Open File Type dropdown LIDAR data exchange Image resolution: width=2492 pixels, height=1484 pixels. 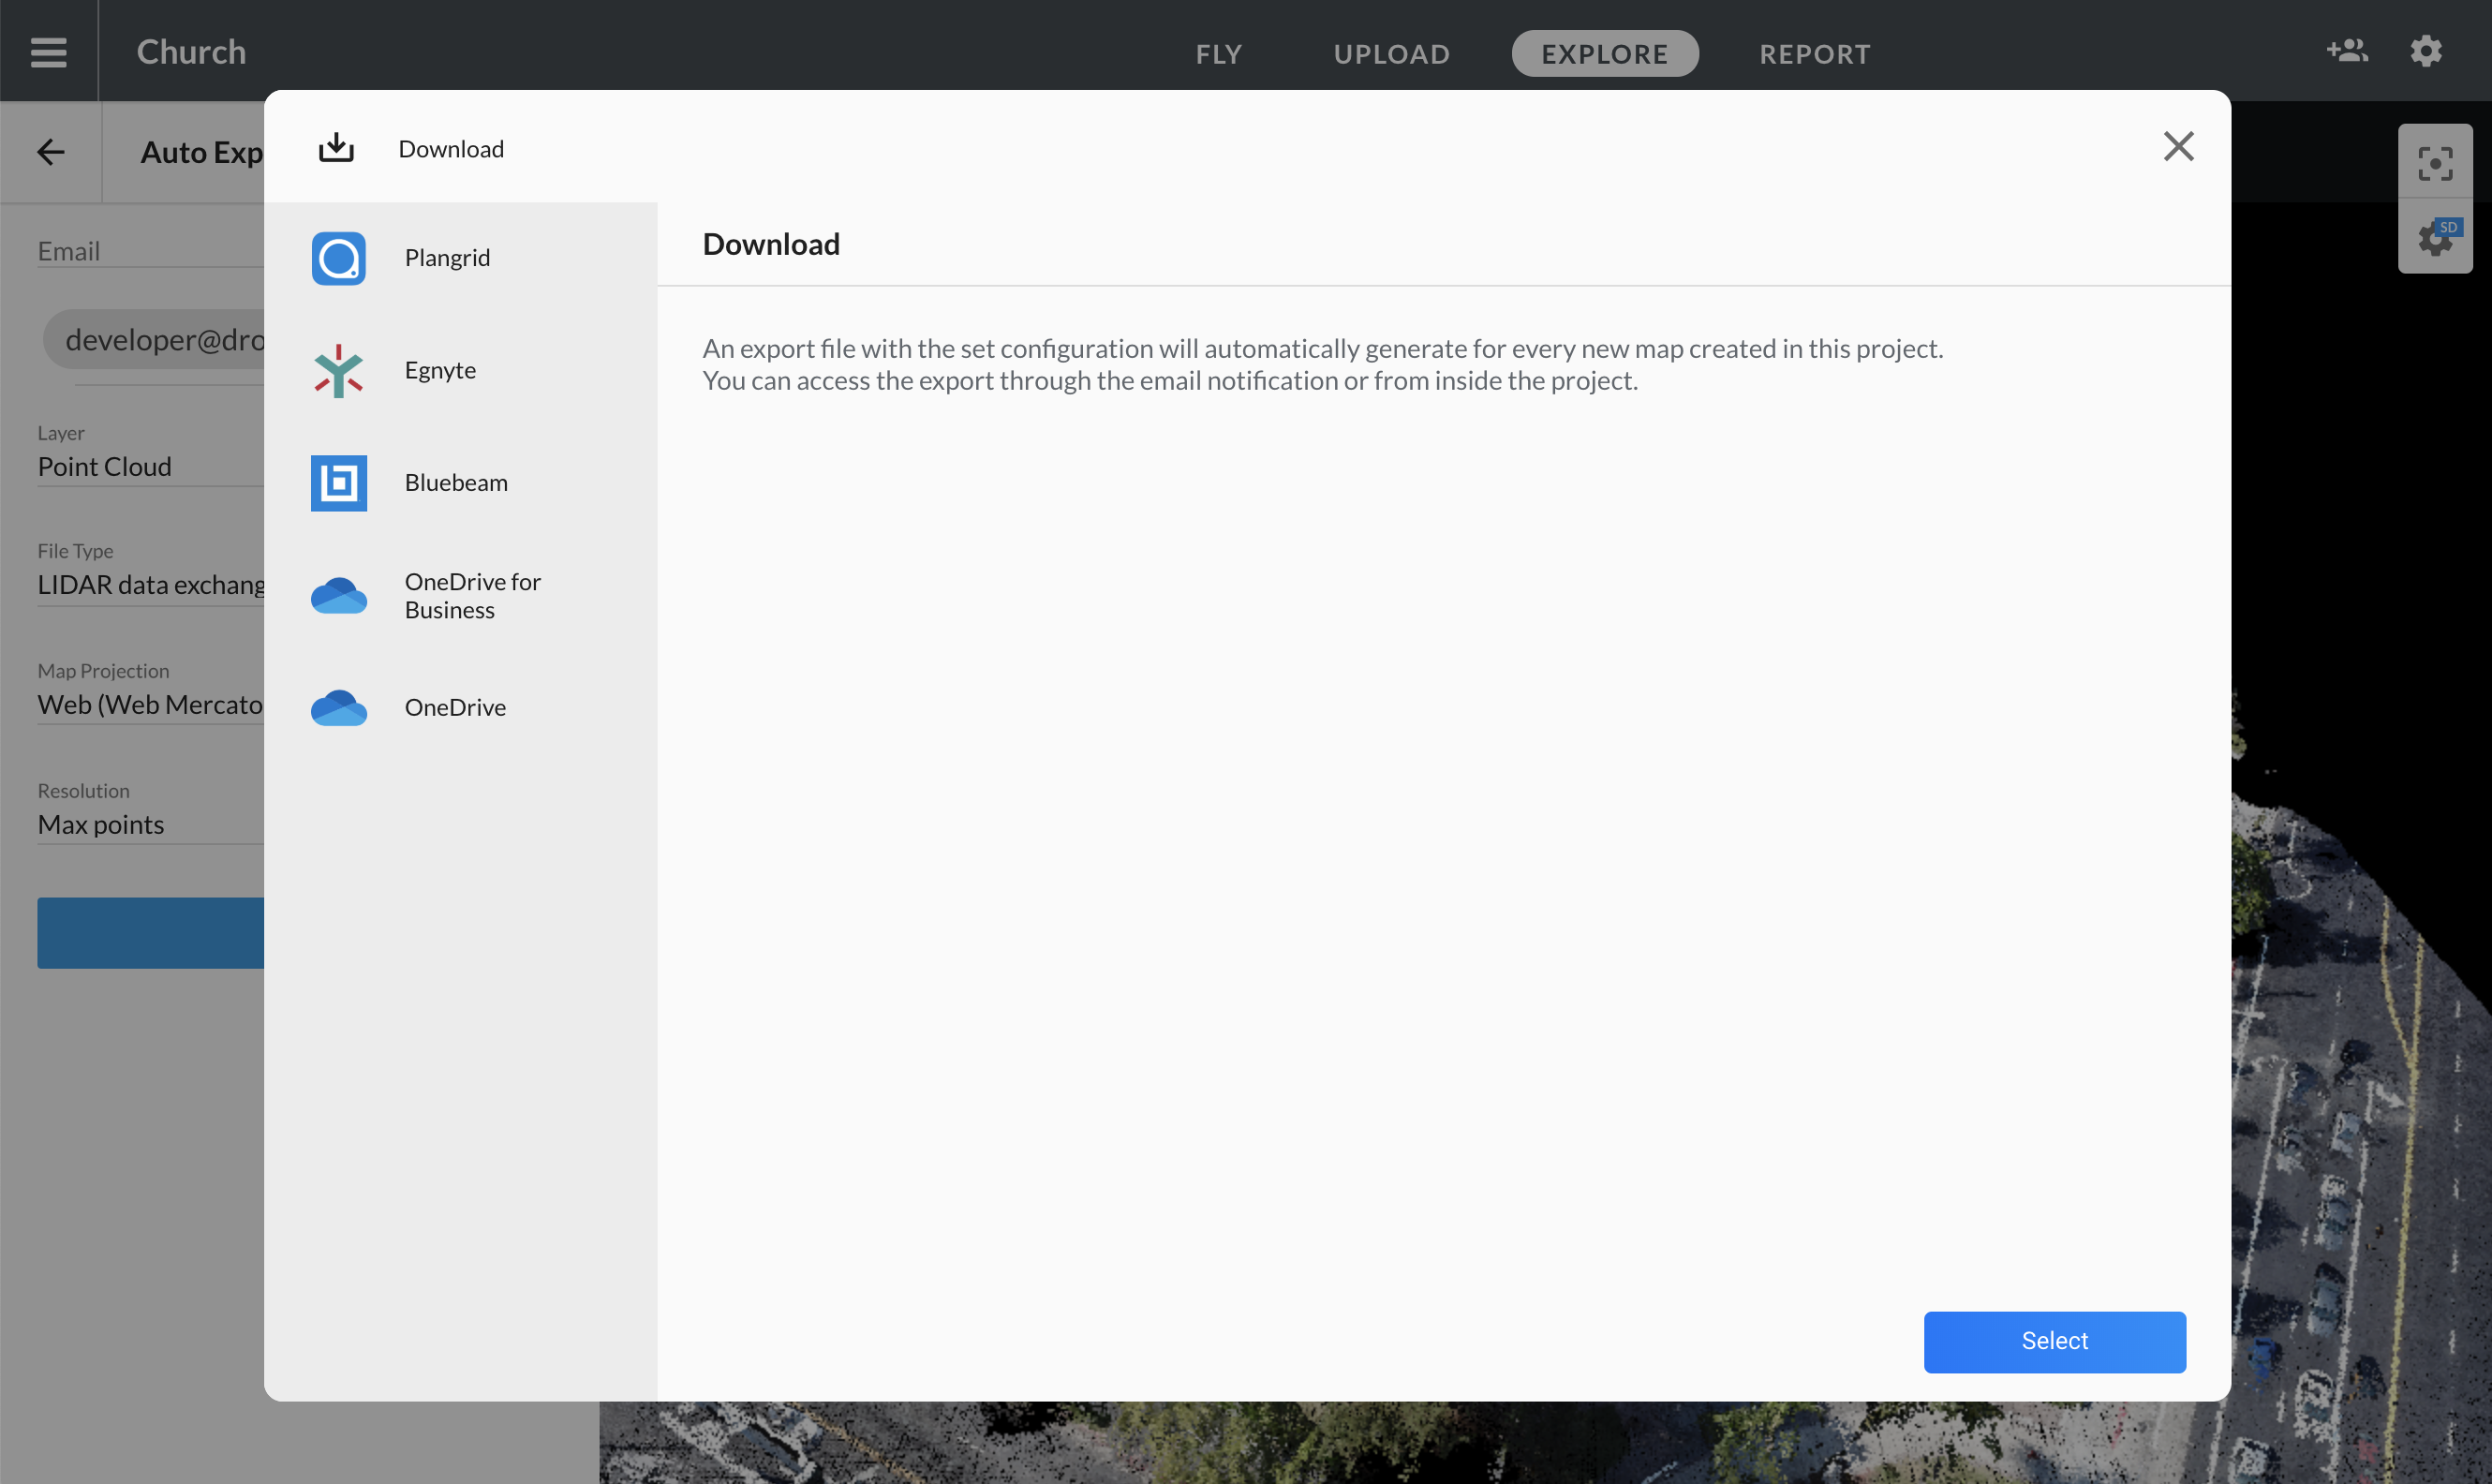[150, 585]
